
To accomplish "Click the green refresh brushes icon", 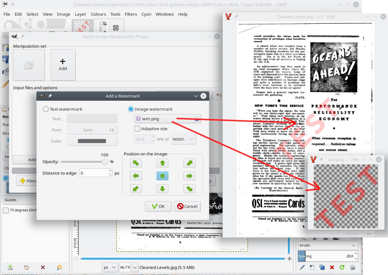I will (x=342, y=267).
